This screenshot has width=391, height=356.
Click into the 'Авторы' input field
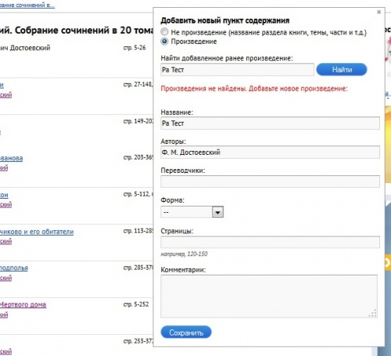point(270,152)
